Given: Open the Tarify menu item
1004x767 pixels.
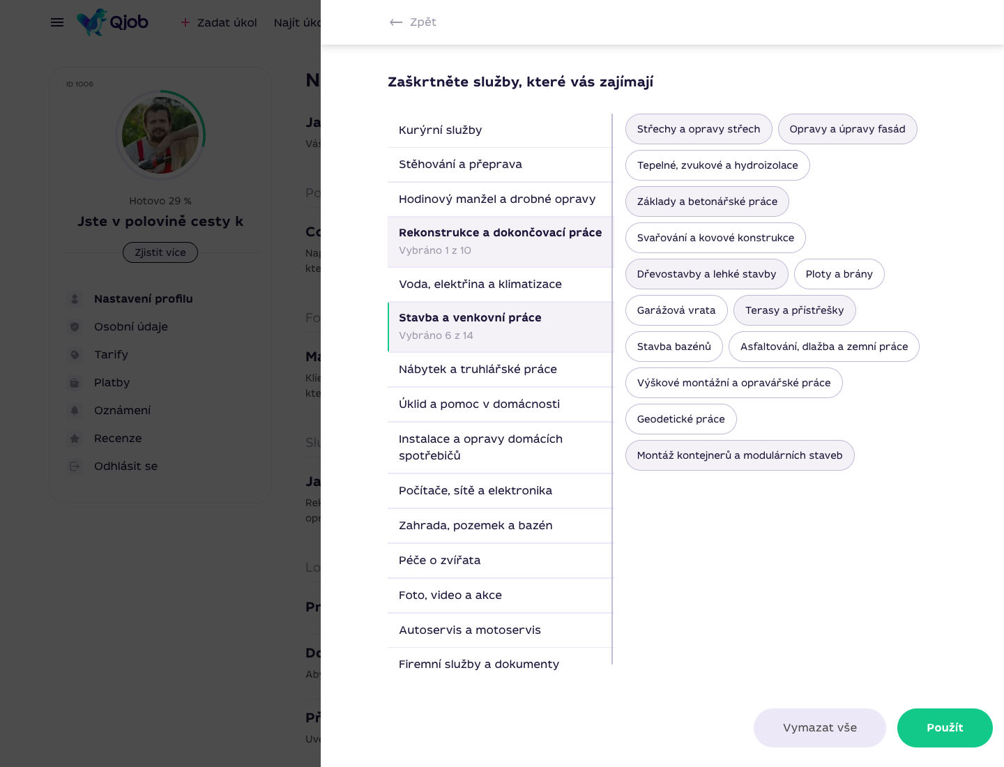Looking at the screenshot, I should click(x=112, y=354).
